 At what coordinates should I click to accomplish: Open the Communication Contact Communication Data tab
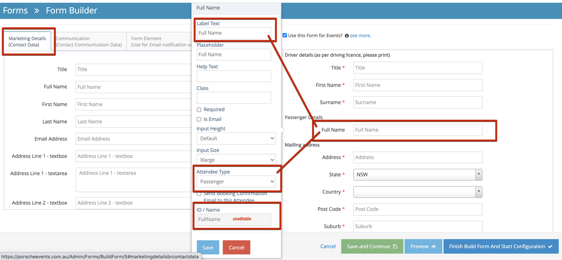point(89,41)
